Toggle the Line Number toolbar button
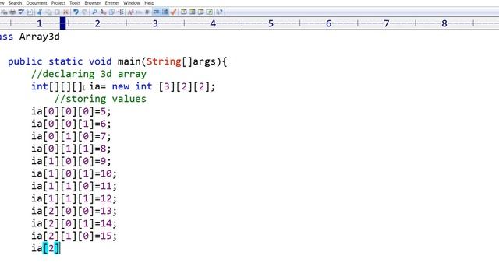Viewport: 499px width, 280px height. coord(165,12)
